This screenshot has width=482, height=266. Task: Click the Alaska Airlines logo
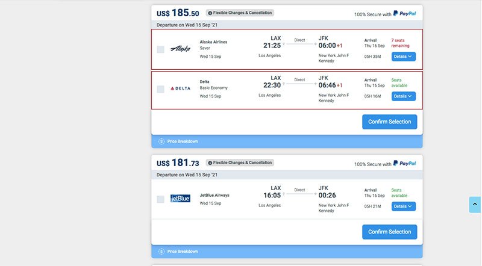point(180,49)
